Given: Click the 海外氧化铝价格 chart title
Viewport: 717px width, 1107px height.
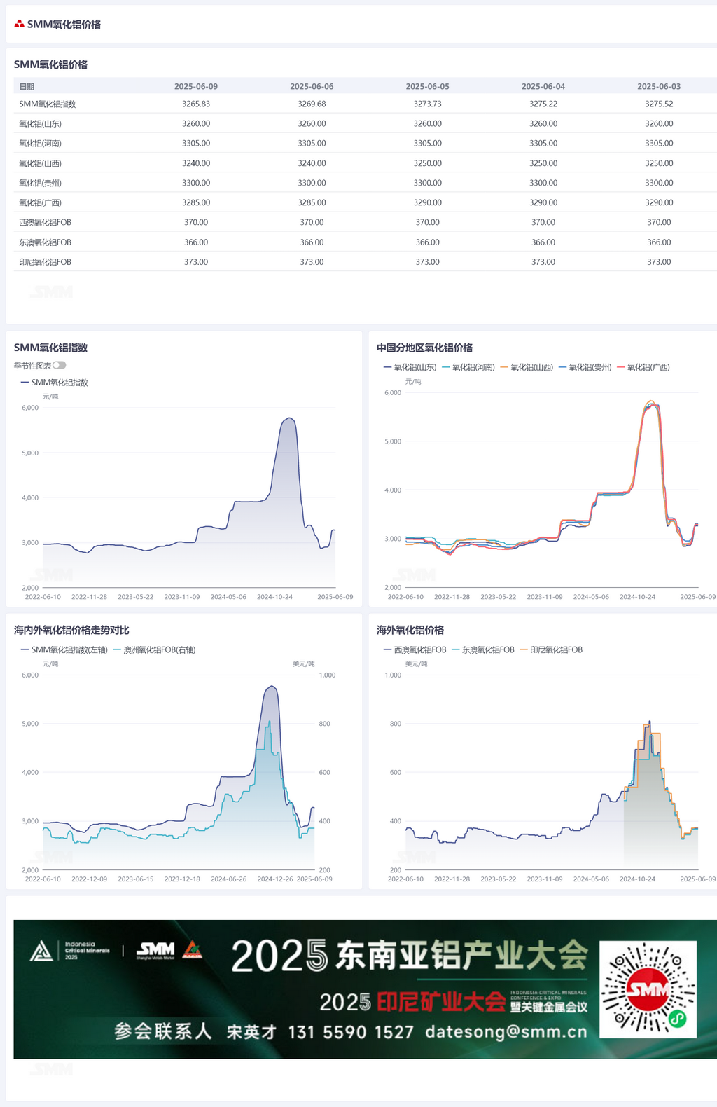Looking at the screenshot, I should (410, 630).
